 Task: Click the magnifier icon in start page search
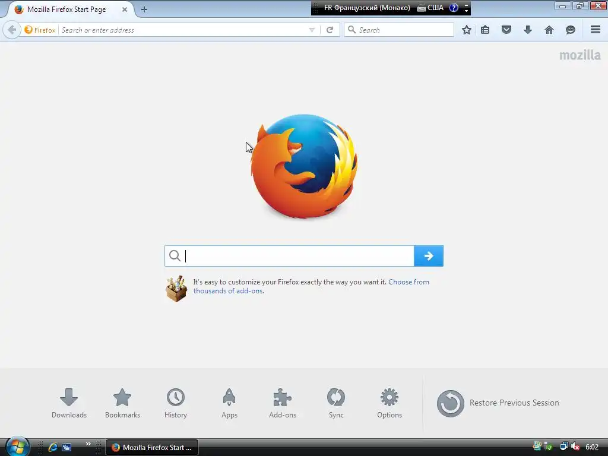tap(175, 256)
